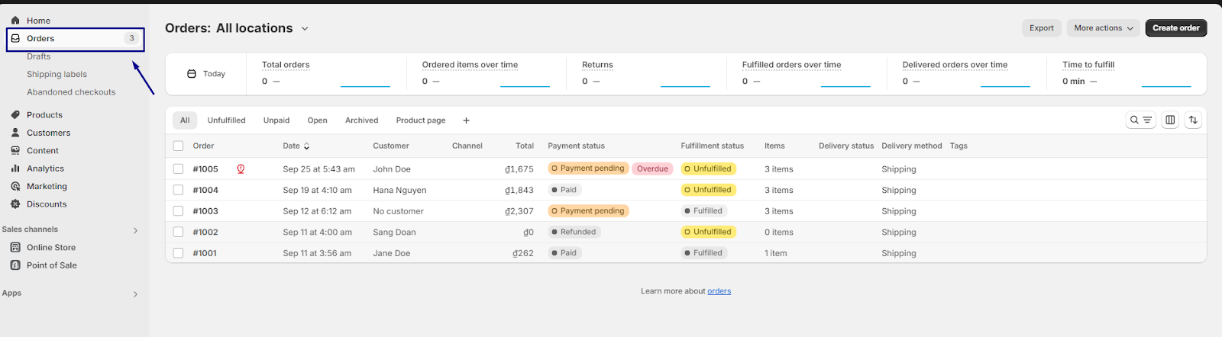
Task: Switch to the Open tab
Action: click(x=318, y=120)
